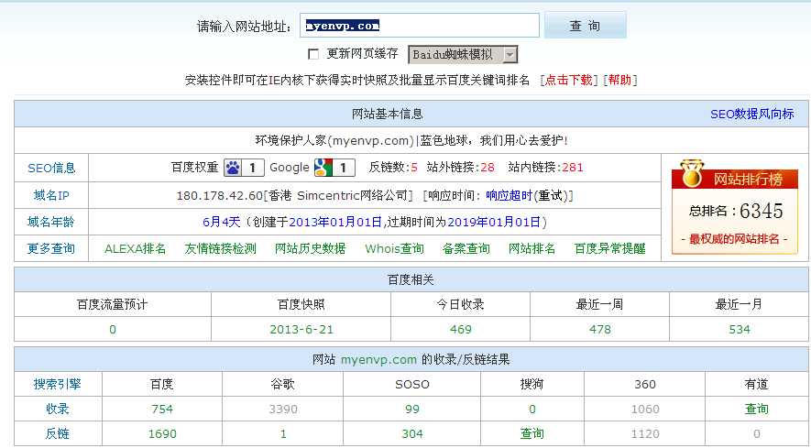This screenshot has width=811, height=448.
Task: Click 百度流量预计 value 0
Action: pos(112,330)
